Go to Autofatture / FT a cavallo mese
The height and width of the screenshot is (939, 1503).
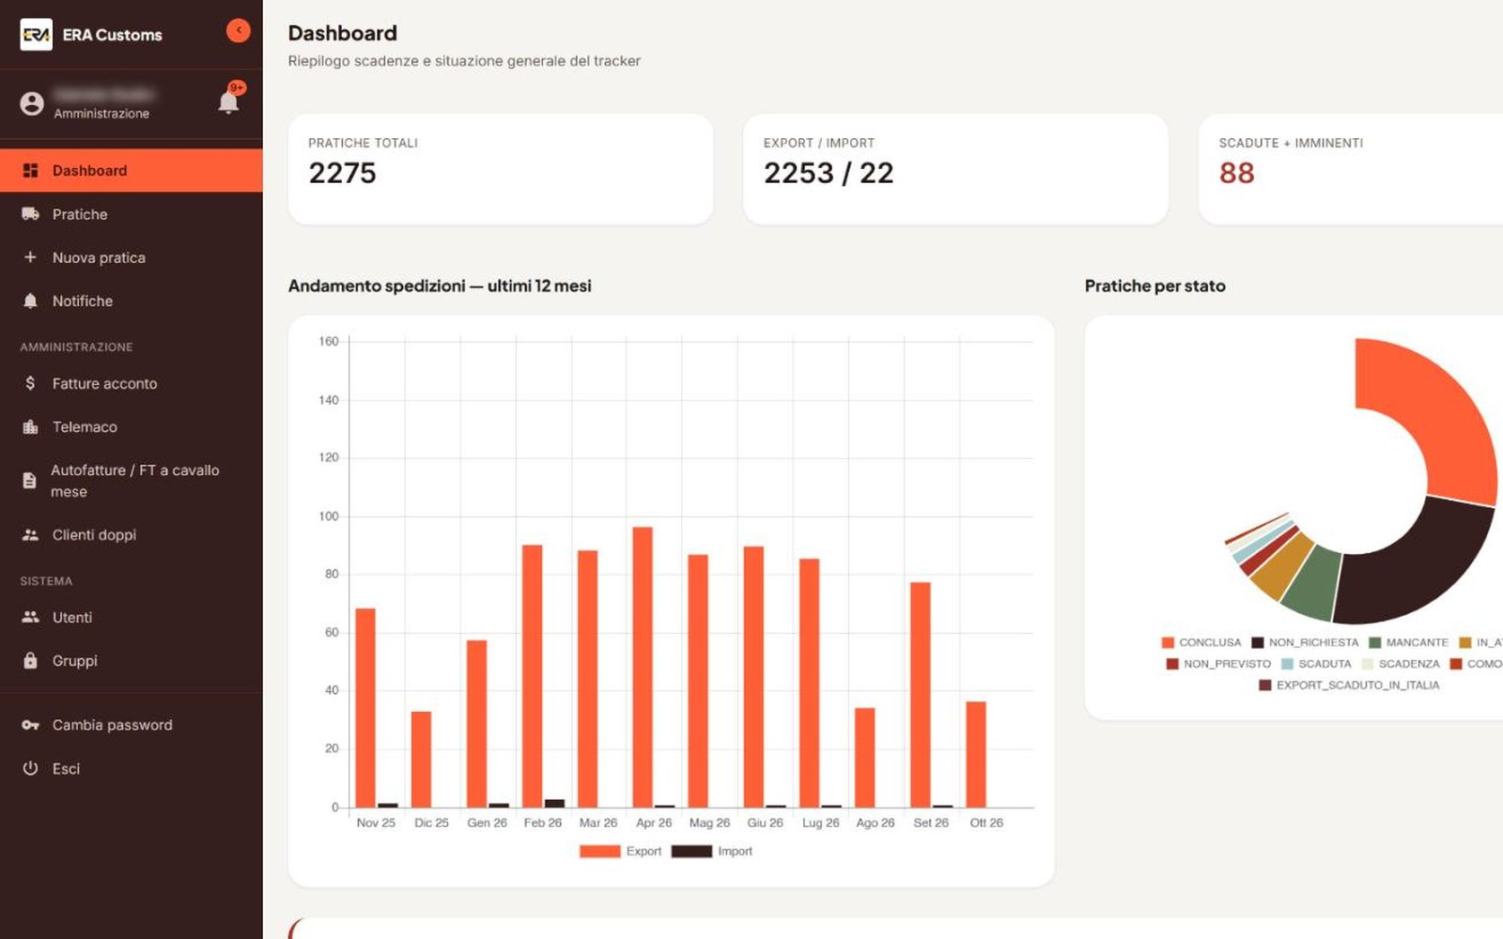pyautogui.click(x=132, y=481)
